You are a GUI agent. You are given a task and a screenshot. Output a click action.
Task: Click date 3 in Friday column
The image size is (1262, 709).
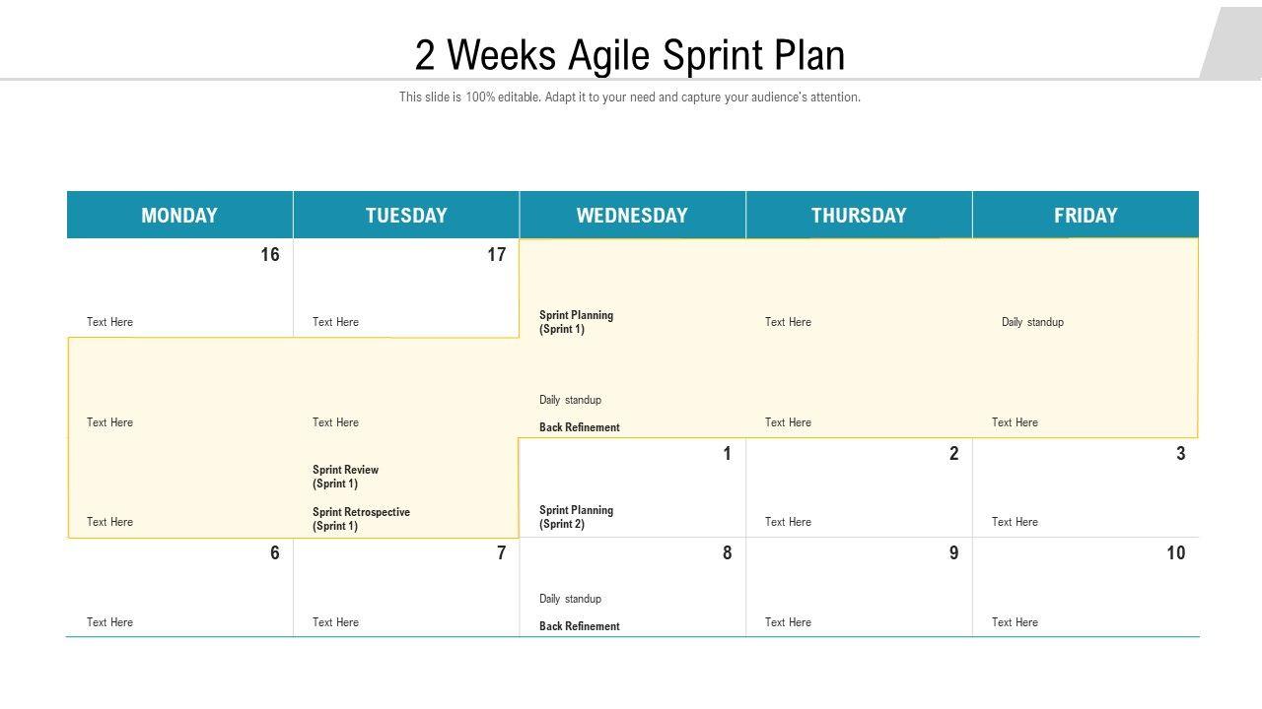(x=1180, y=454)
